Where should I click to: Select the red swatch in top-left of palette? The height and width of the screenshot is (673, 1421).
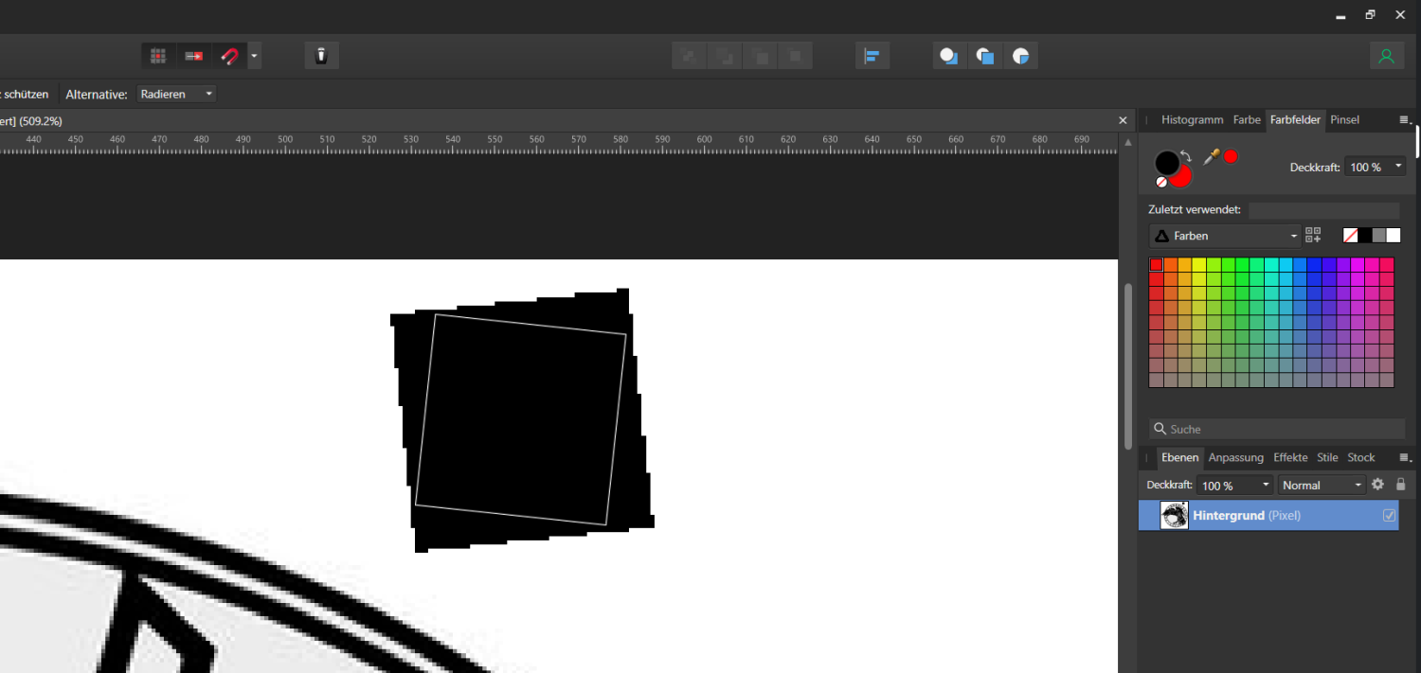(x=1157, y=265)
